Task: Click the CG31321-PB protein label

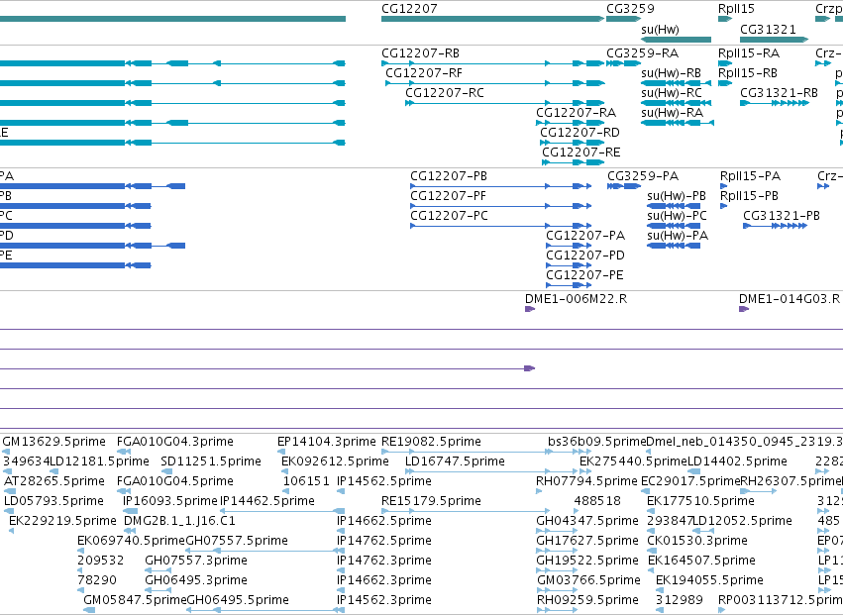Action: 782,216
